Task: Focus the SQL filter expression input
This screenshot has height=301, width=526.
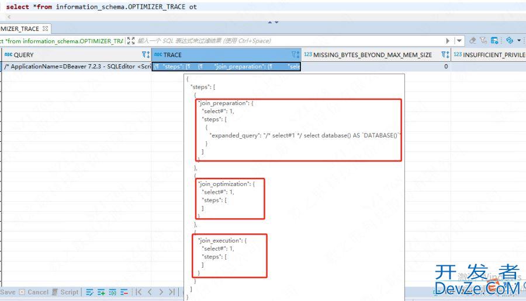Action: [x=290, y=41]
